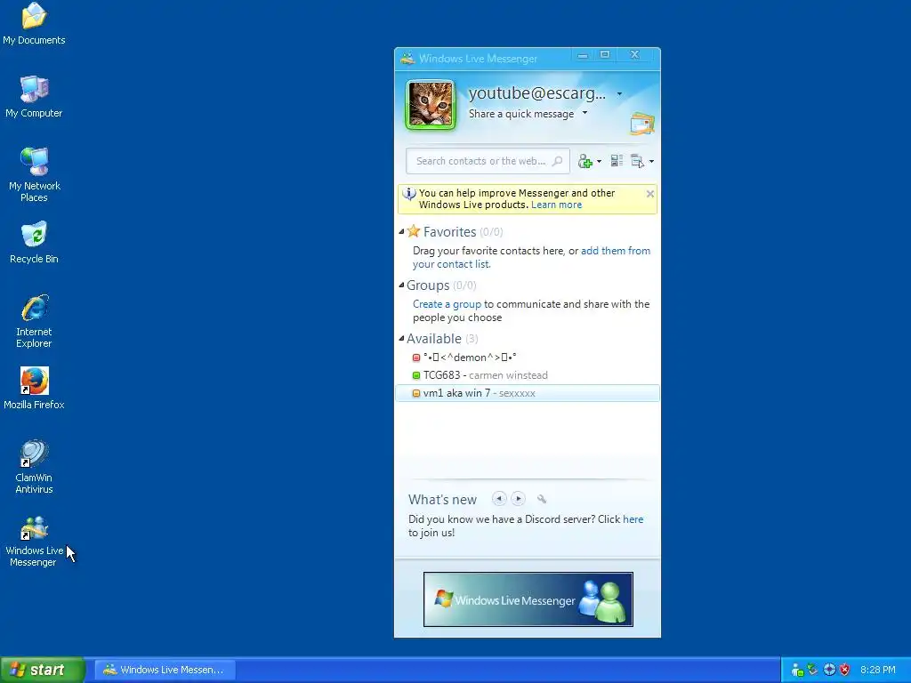Select contact TCG683

pyautogui.click(x=528, y=375)
